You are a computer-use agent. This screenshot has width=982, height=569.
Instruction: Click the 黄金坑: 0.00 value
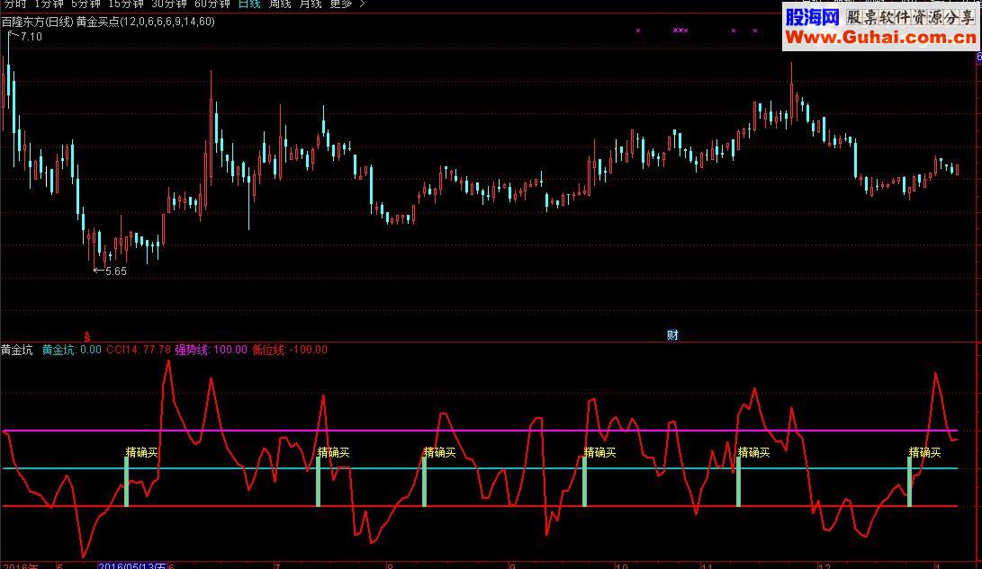[x=71, y=351]
